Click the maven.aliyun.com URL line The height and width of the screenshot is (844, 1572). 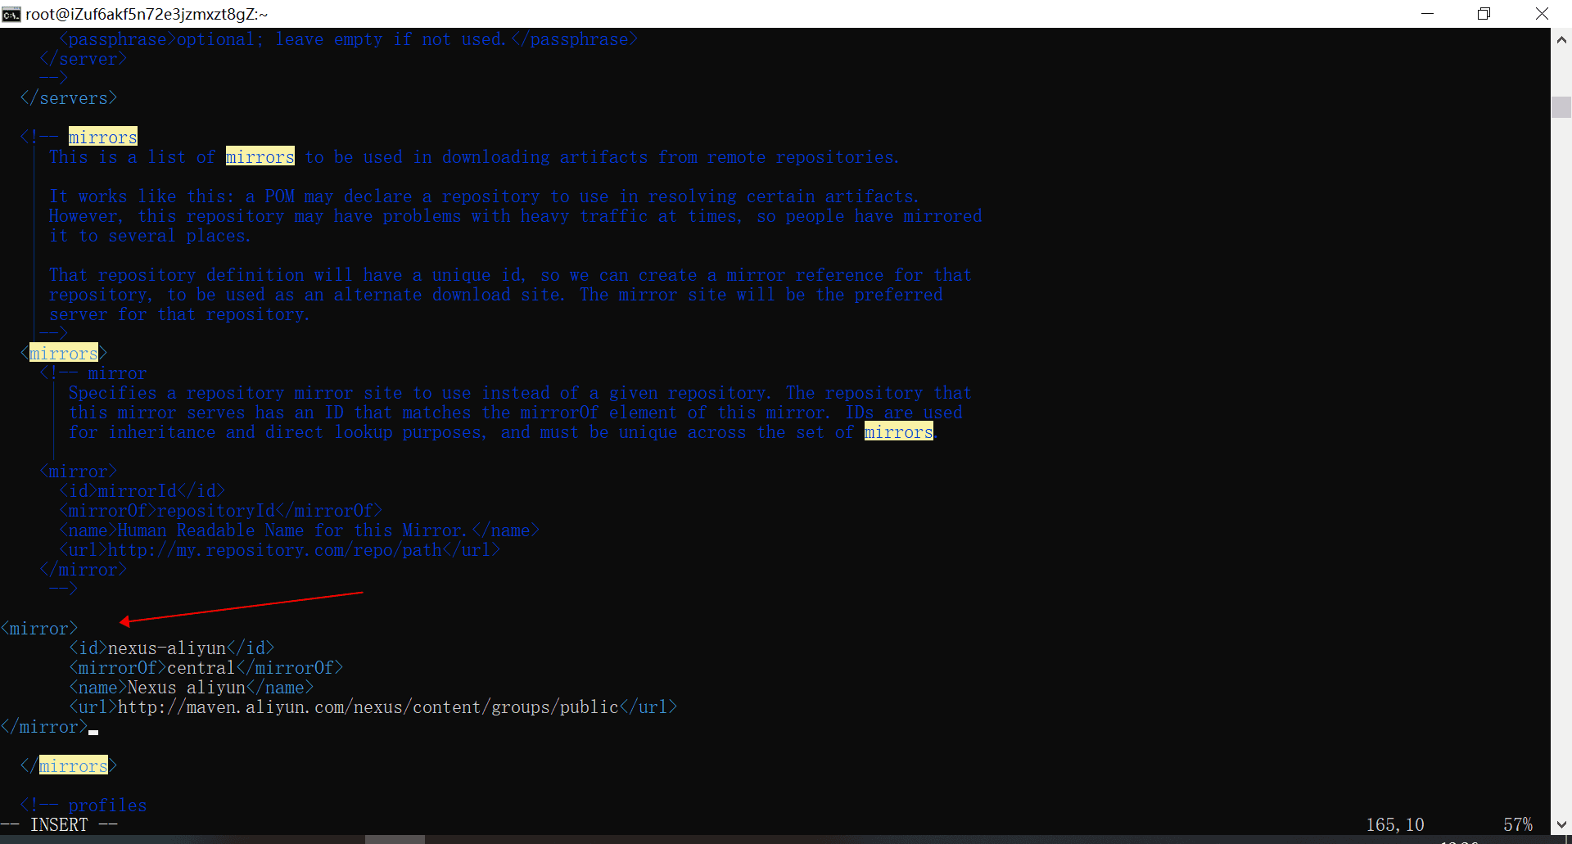point(373,707)
